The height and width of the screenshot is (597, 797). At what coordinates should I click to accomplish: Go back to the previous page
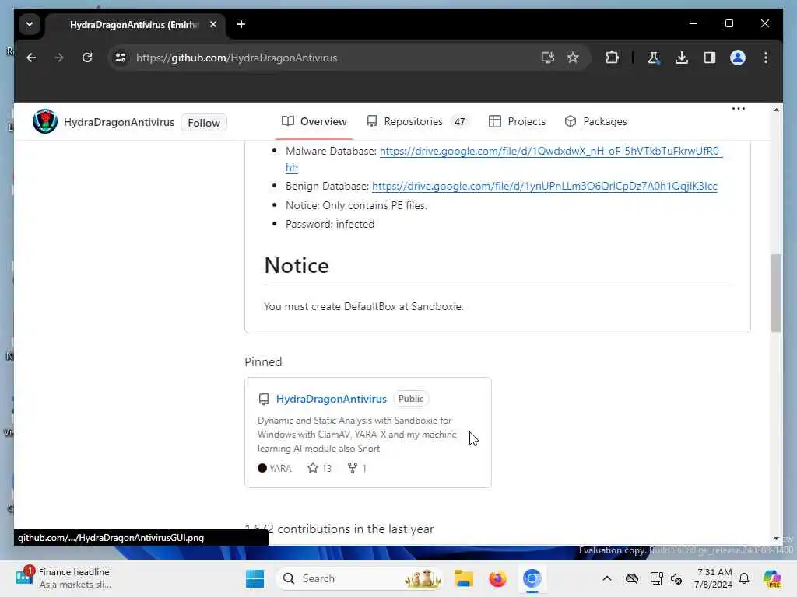[x=31, y=58]
